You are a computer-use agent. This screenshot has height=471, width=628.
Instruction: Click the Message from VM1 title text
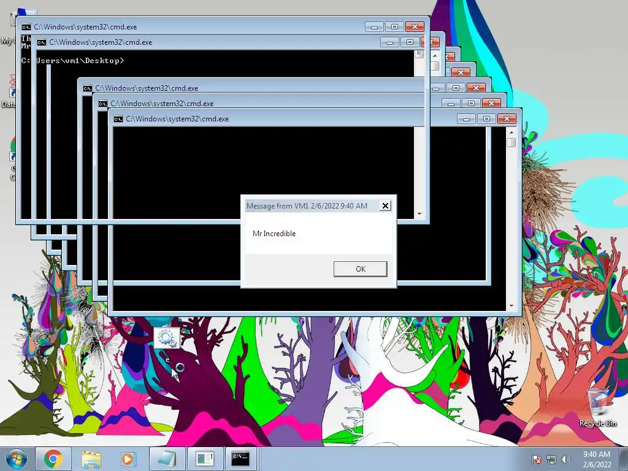(x=307, y=206)
